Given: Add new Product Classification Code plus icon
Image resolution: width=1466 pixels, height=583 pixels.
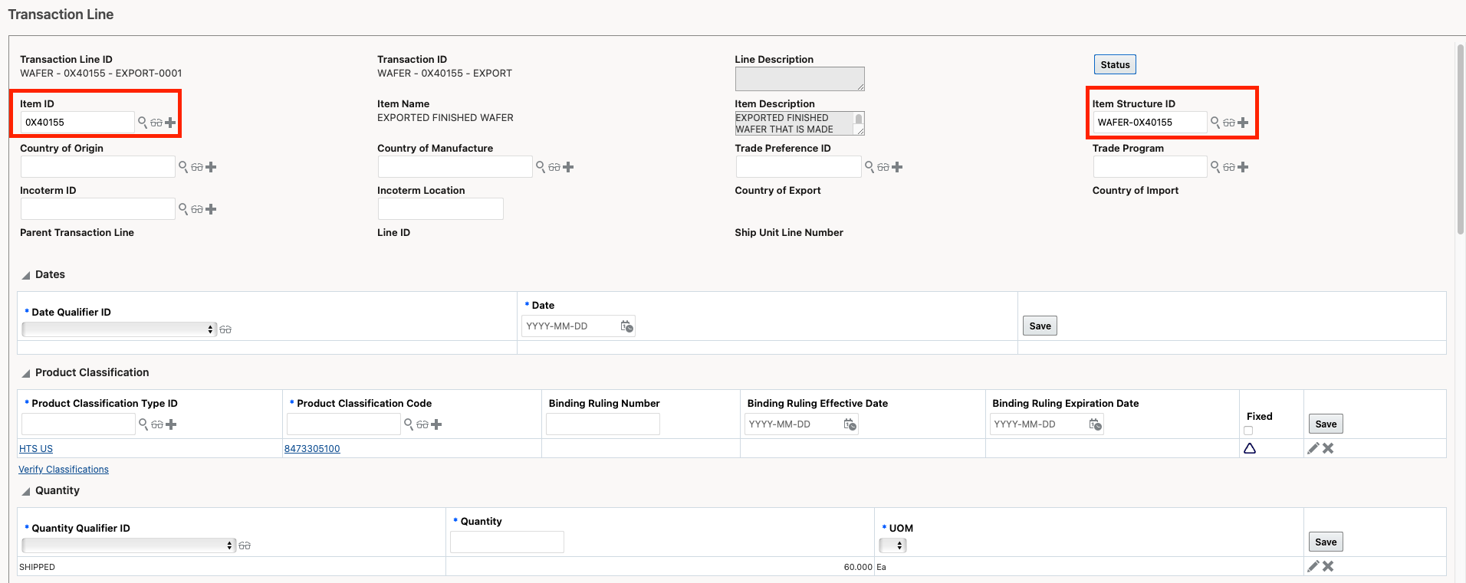Looking at the screenshot, I should [x=436, y=424].
